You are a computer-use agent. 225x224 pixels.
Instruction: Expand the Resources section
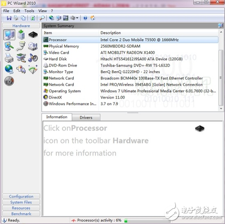(21, 208)
